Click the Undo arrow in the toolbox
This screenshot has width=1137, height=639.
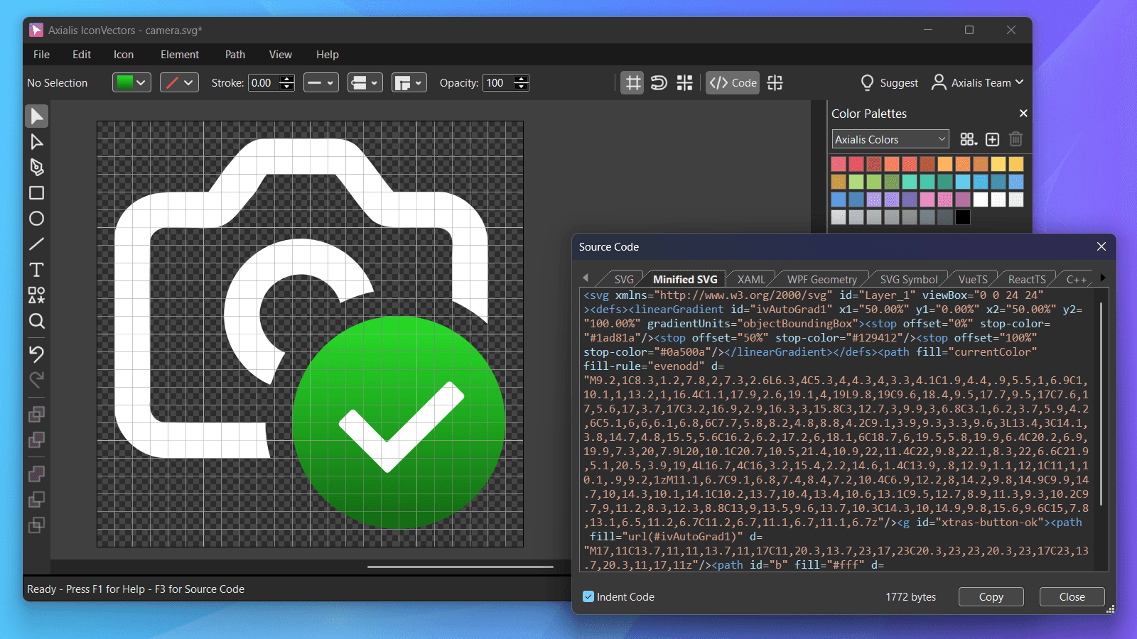click(x=37, y=354)
